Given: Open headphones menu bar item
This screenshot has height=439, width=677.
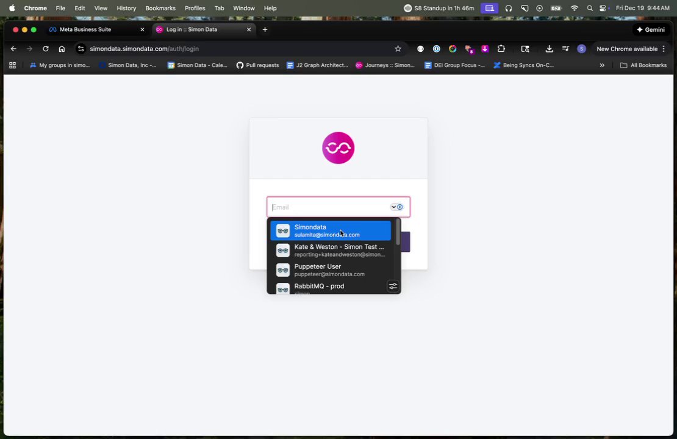Looking at the screenshot, I should pyautogui.click(x=509, y=8).
